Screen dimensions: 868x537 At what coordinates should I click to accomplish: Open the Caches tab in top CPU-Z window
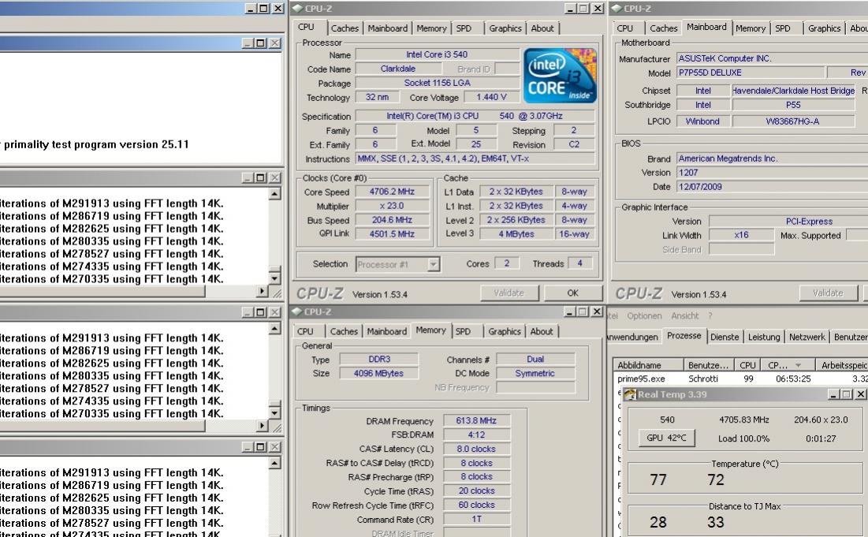(x=345, y=28)
